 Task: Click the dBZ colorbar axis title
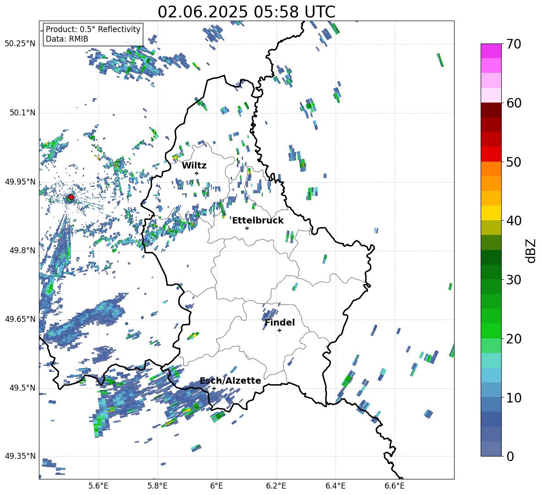531,250
